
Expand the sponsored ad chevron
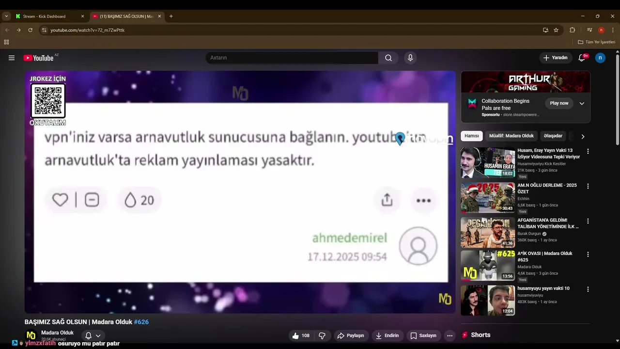click(x=582, y=103)
